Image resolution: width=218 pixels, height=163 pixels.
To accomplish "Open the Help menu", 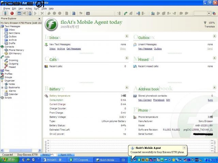I will (51, 8).
